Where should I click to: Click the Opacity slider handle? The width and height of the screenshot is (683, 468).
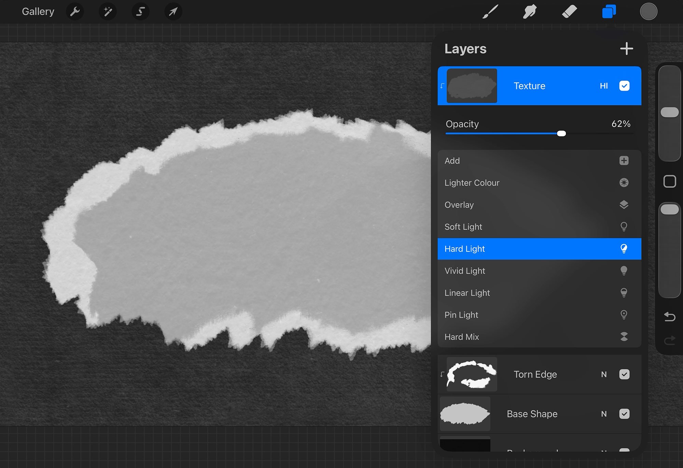tap(561, 133)
